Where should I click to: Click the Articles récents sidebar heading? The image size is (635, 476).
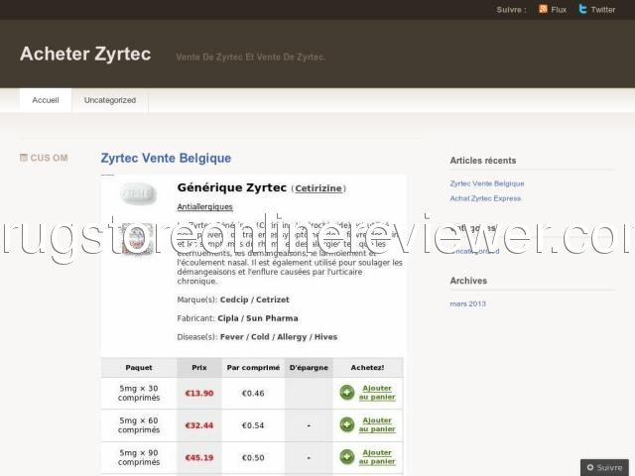pos(483,161)
